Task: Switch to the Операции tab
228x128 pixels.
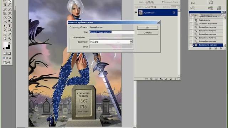Action: pyautogui.click(x=205, y=15)
